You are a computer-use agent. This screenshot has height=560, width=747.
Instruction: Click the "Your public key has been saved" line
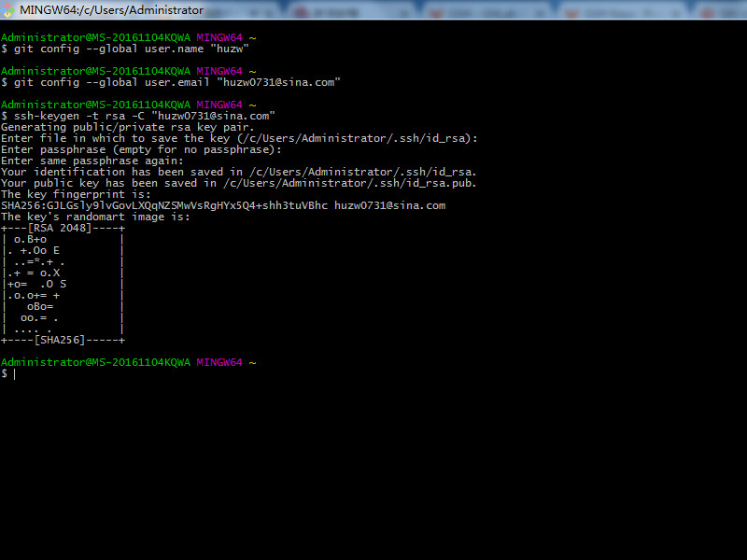239,183
